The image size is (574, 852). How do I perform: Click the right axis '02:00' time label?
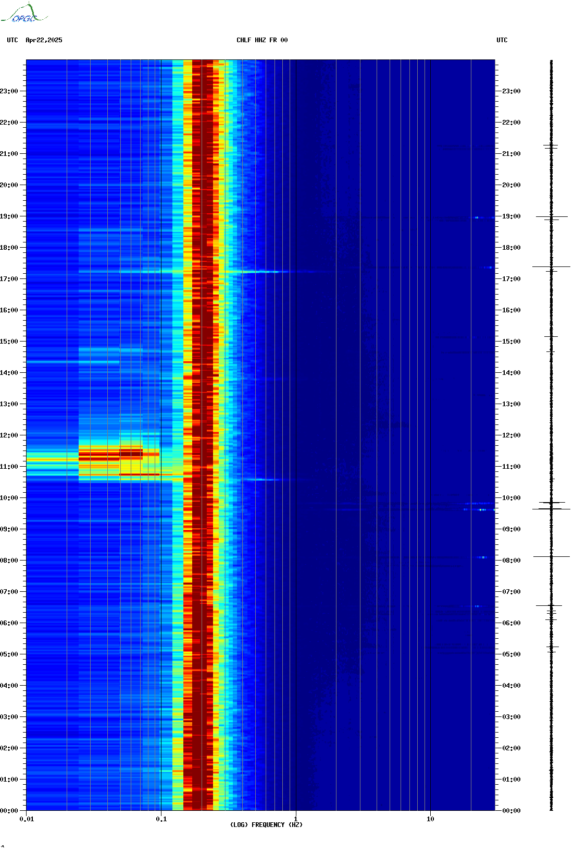click(x=511, y=748)
